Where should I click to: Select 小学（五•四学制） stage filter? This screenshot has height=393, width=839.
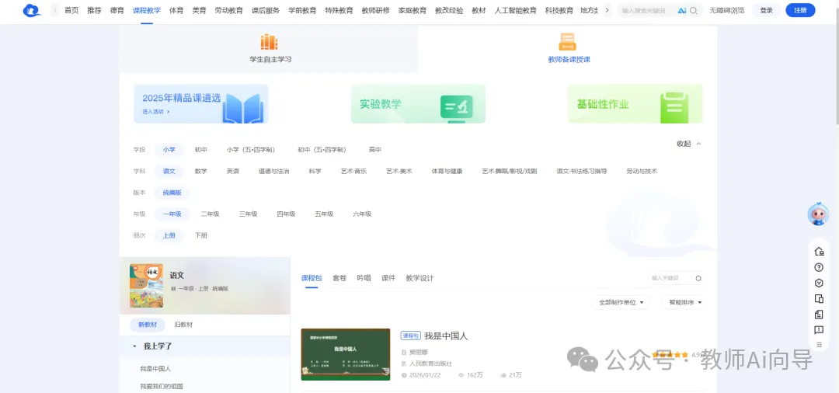pos(251,150)
